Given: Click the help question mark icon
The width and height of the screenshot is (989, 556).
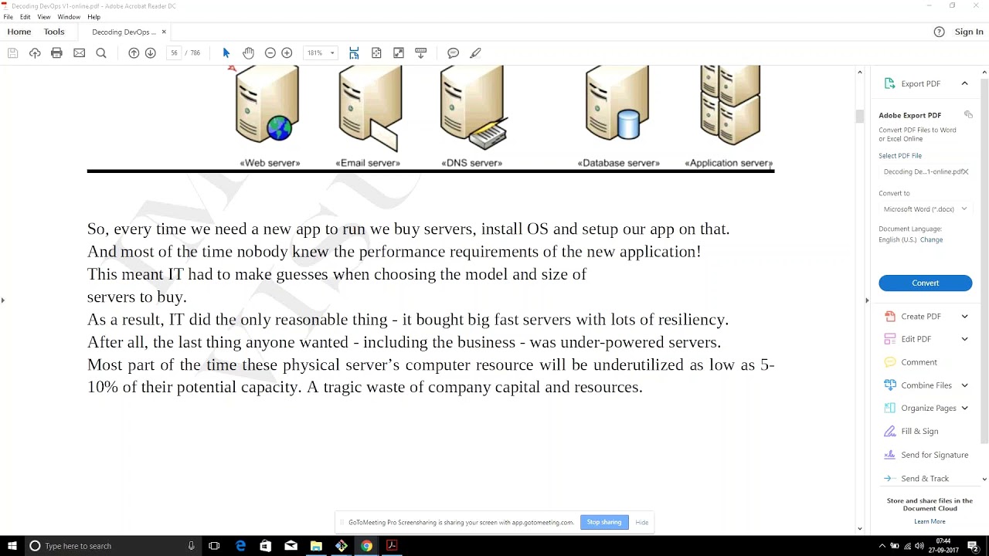Looking at the screenshot, I should point(939,32).
